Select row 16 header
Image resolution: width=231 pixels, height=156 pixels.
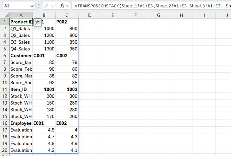coord(5,123)
